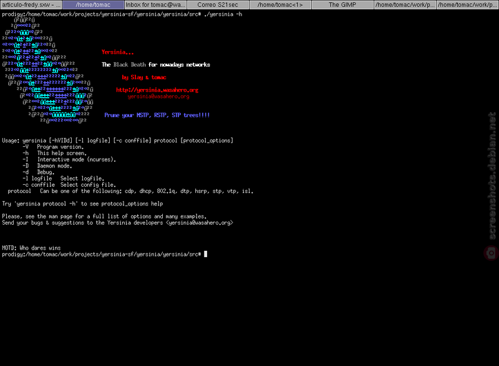Click the 'MOTD: Who dares wins' line
This screenshot has height=366, width=499.
pyautogui.click(x=31, y=248)
